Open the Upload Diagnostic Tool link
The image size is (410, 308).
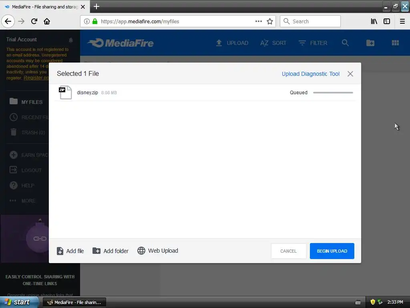point(311,74)
